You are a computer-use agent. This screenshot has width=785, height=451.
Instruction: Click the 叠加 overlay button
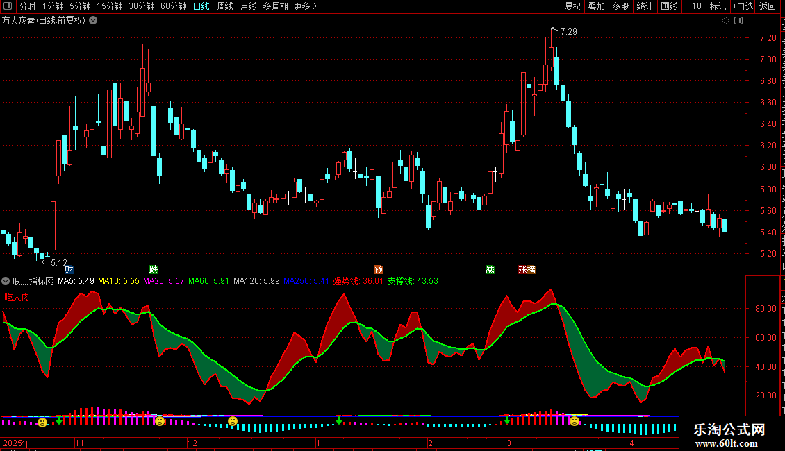(596, 6)
